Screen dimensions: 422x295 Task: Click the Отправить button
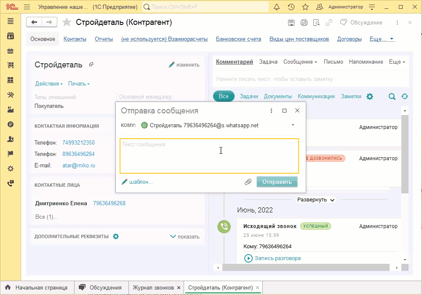point(277,181)
